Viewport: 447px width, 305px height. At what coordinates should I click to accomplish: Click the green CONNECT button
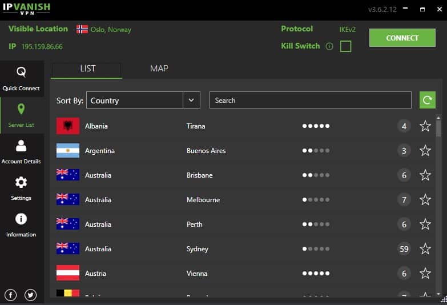pos(402,38)
